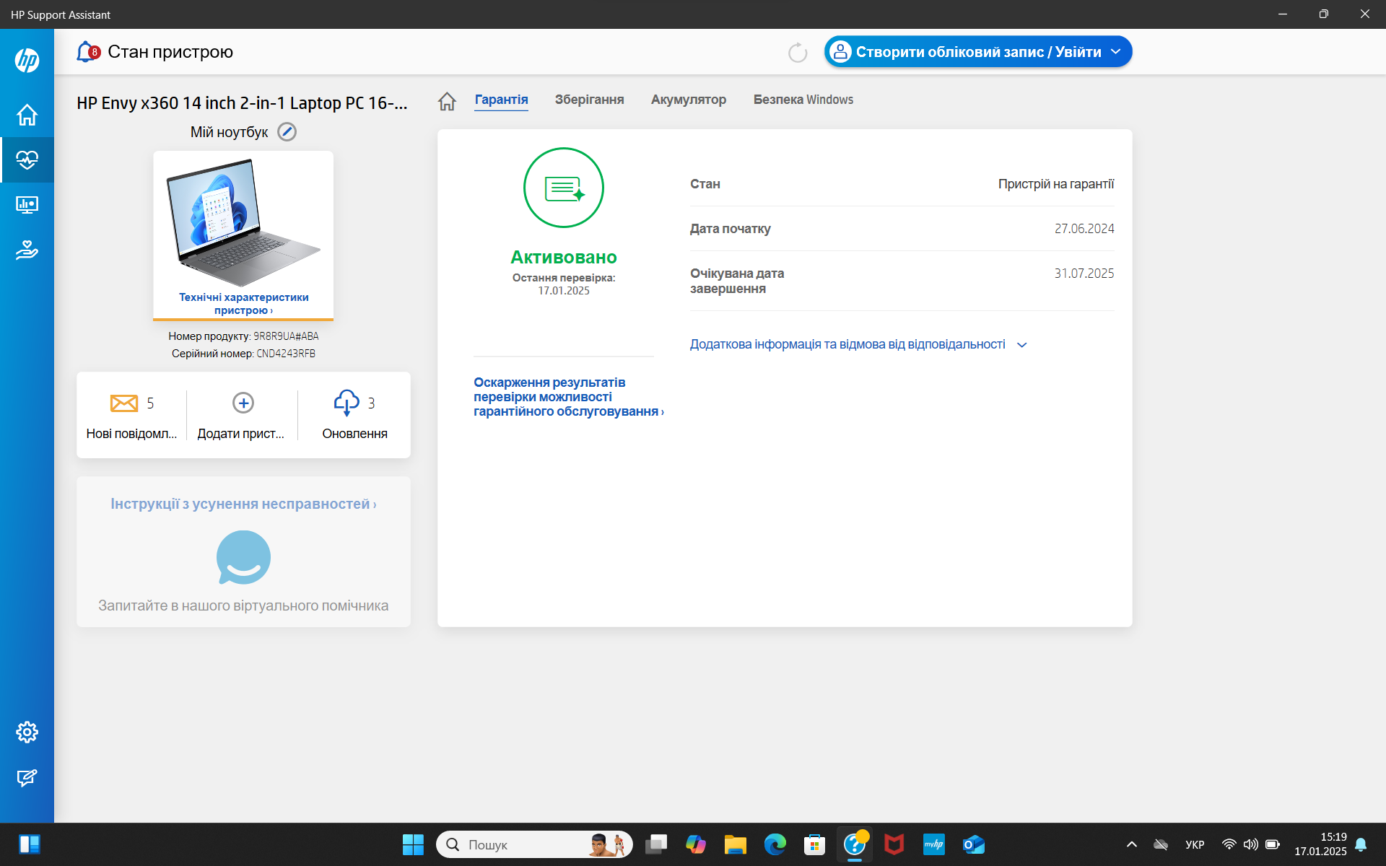This screenshot has height=866, width=1386.
Task: Open widgets panel icon in taskbar
Action: click(30, 844)
